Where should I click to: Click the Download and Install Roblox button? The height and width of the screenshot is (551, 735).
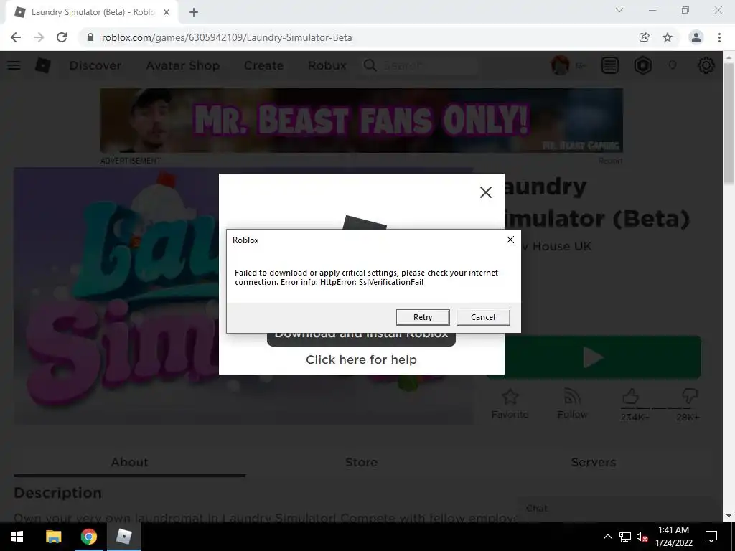coord(362,339)
